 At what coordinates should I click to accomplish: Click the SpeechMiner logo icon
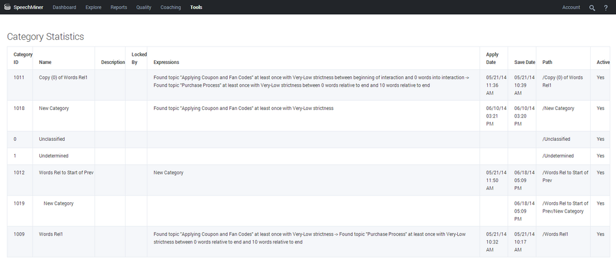pyautogui.click(x=8, y=7)
